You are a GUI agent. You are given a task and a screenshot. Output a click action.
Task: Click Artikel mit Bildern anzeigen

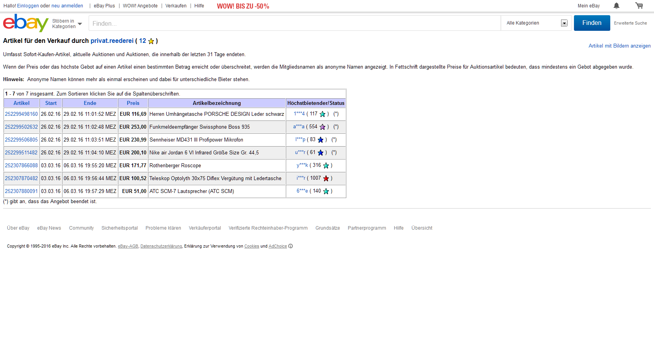(620, 46)
